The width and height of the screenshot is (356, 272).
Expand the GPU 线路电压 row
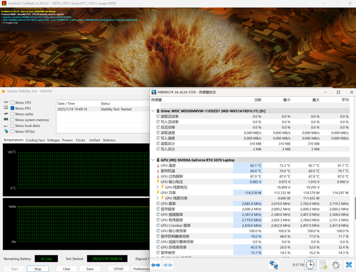(157, 187)
